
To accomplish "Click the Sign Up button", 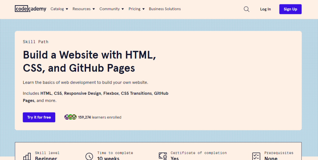I will tap(290, 9).
